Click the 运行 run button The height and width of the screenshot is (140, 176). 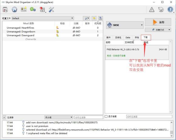tap(158, 22)
